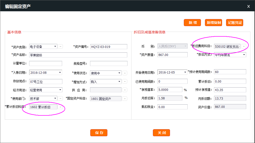Expand the 折旧方式 dropdown
This screenshot has width=255, height=143.
244,55
